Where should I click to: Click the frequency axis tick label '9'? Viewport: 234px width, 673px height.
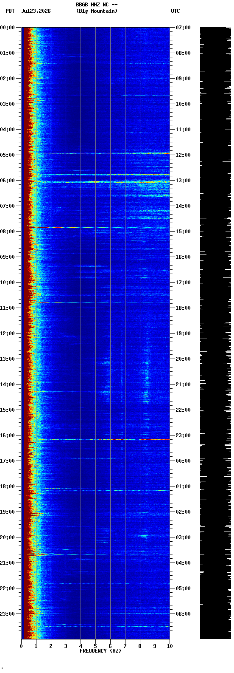pyautogui.click(x=155, y=646)
